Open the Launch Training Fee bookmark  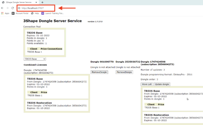pyautogui.click(x=53, y=13)
